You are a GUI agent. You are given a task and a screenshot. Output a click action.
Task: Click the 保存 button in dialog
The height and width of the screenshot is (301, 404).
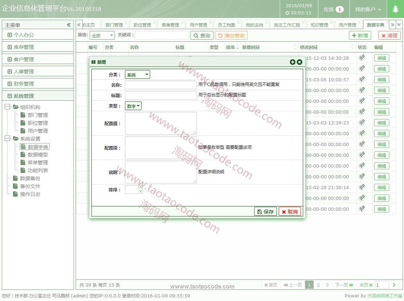tap(266, 212)
